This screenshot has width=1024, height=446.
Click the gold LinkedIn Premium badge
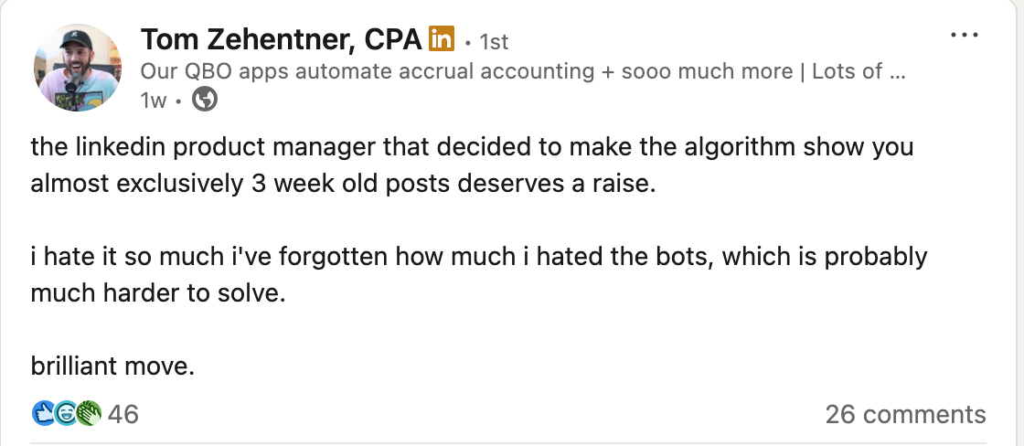pyautogui.click(x=442, y=39)
